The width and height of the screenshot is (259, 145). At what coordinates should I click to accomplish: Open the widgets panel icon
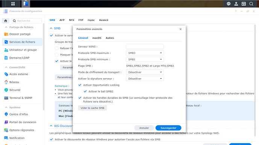click(x=244, y=4)
